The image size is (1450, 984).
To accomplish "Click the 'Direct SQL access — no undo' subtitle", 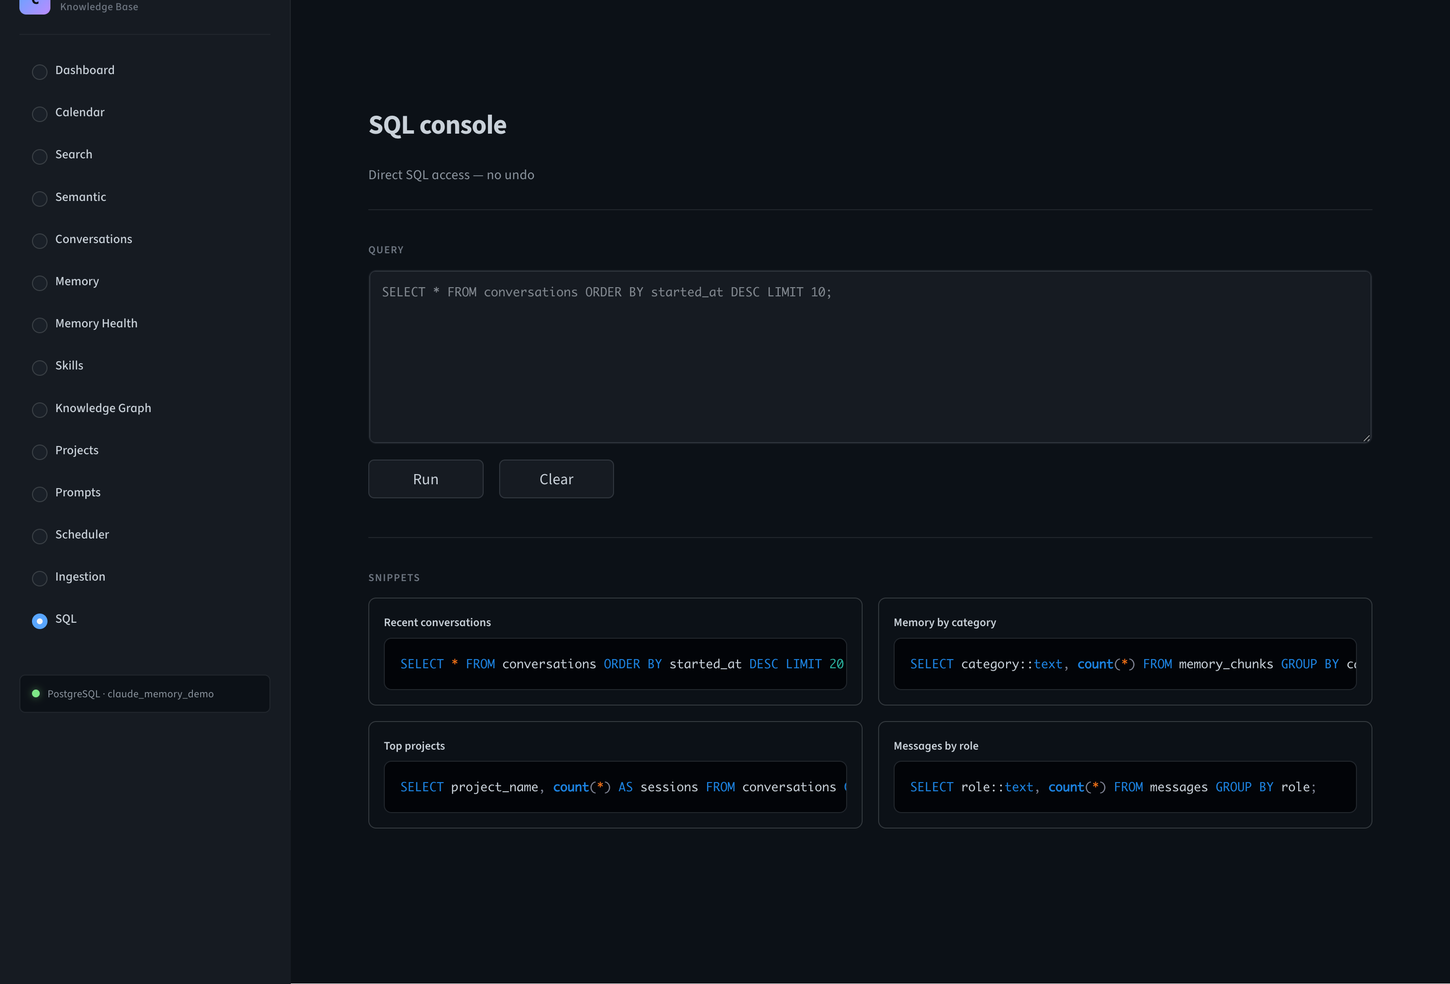I will point(451,175).
